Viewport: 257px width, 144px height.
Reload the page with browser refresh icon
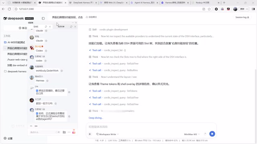tap(9, 9)
